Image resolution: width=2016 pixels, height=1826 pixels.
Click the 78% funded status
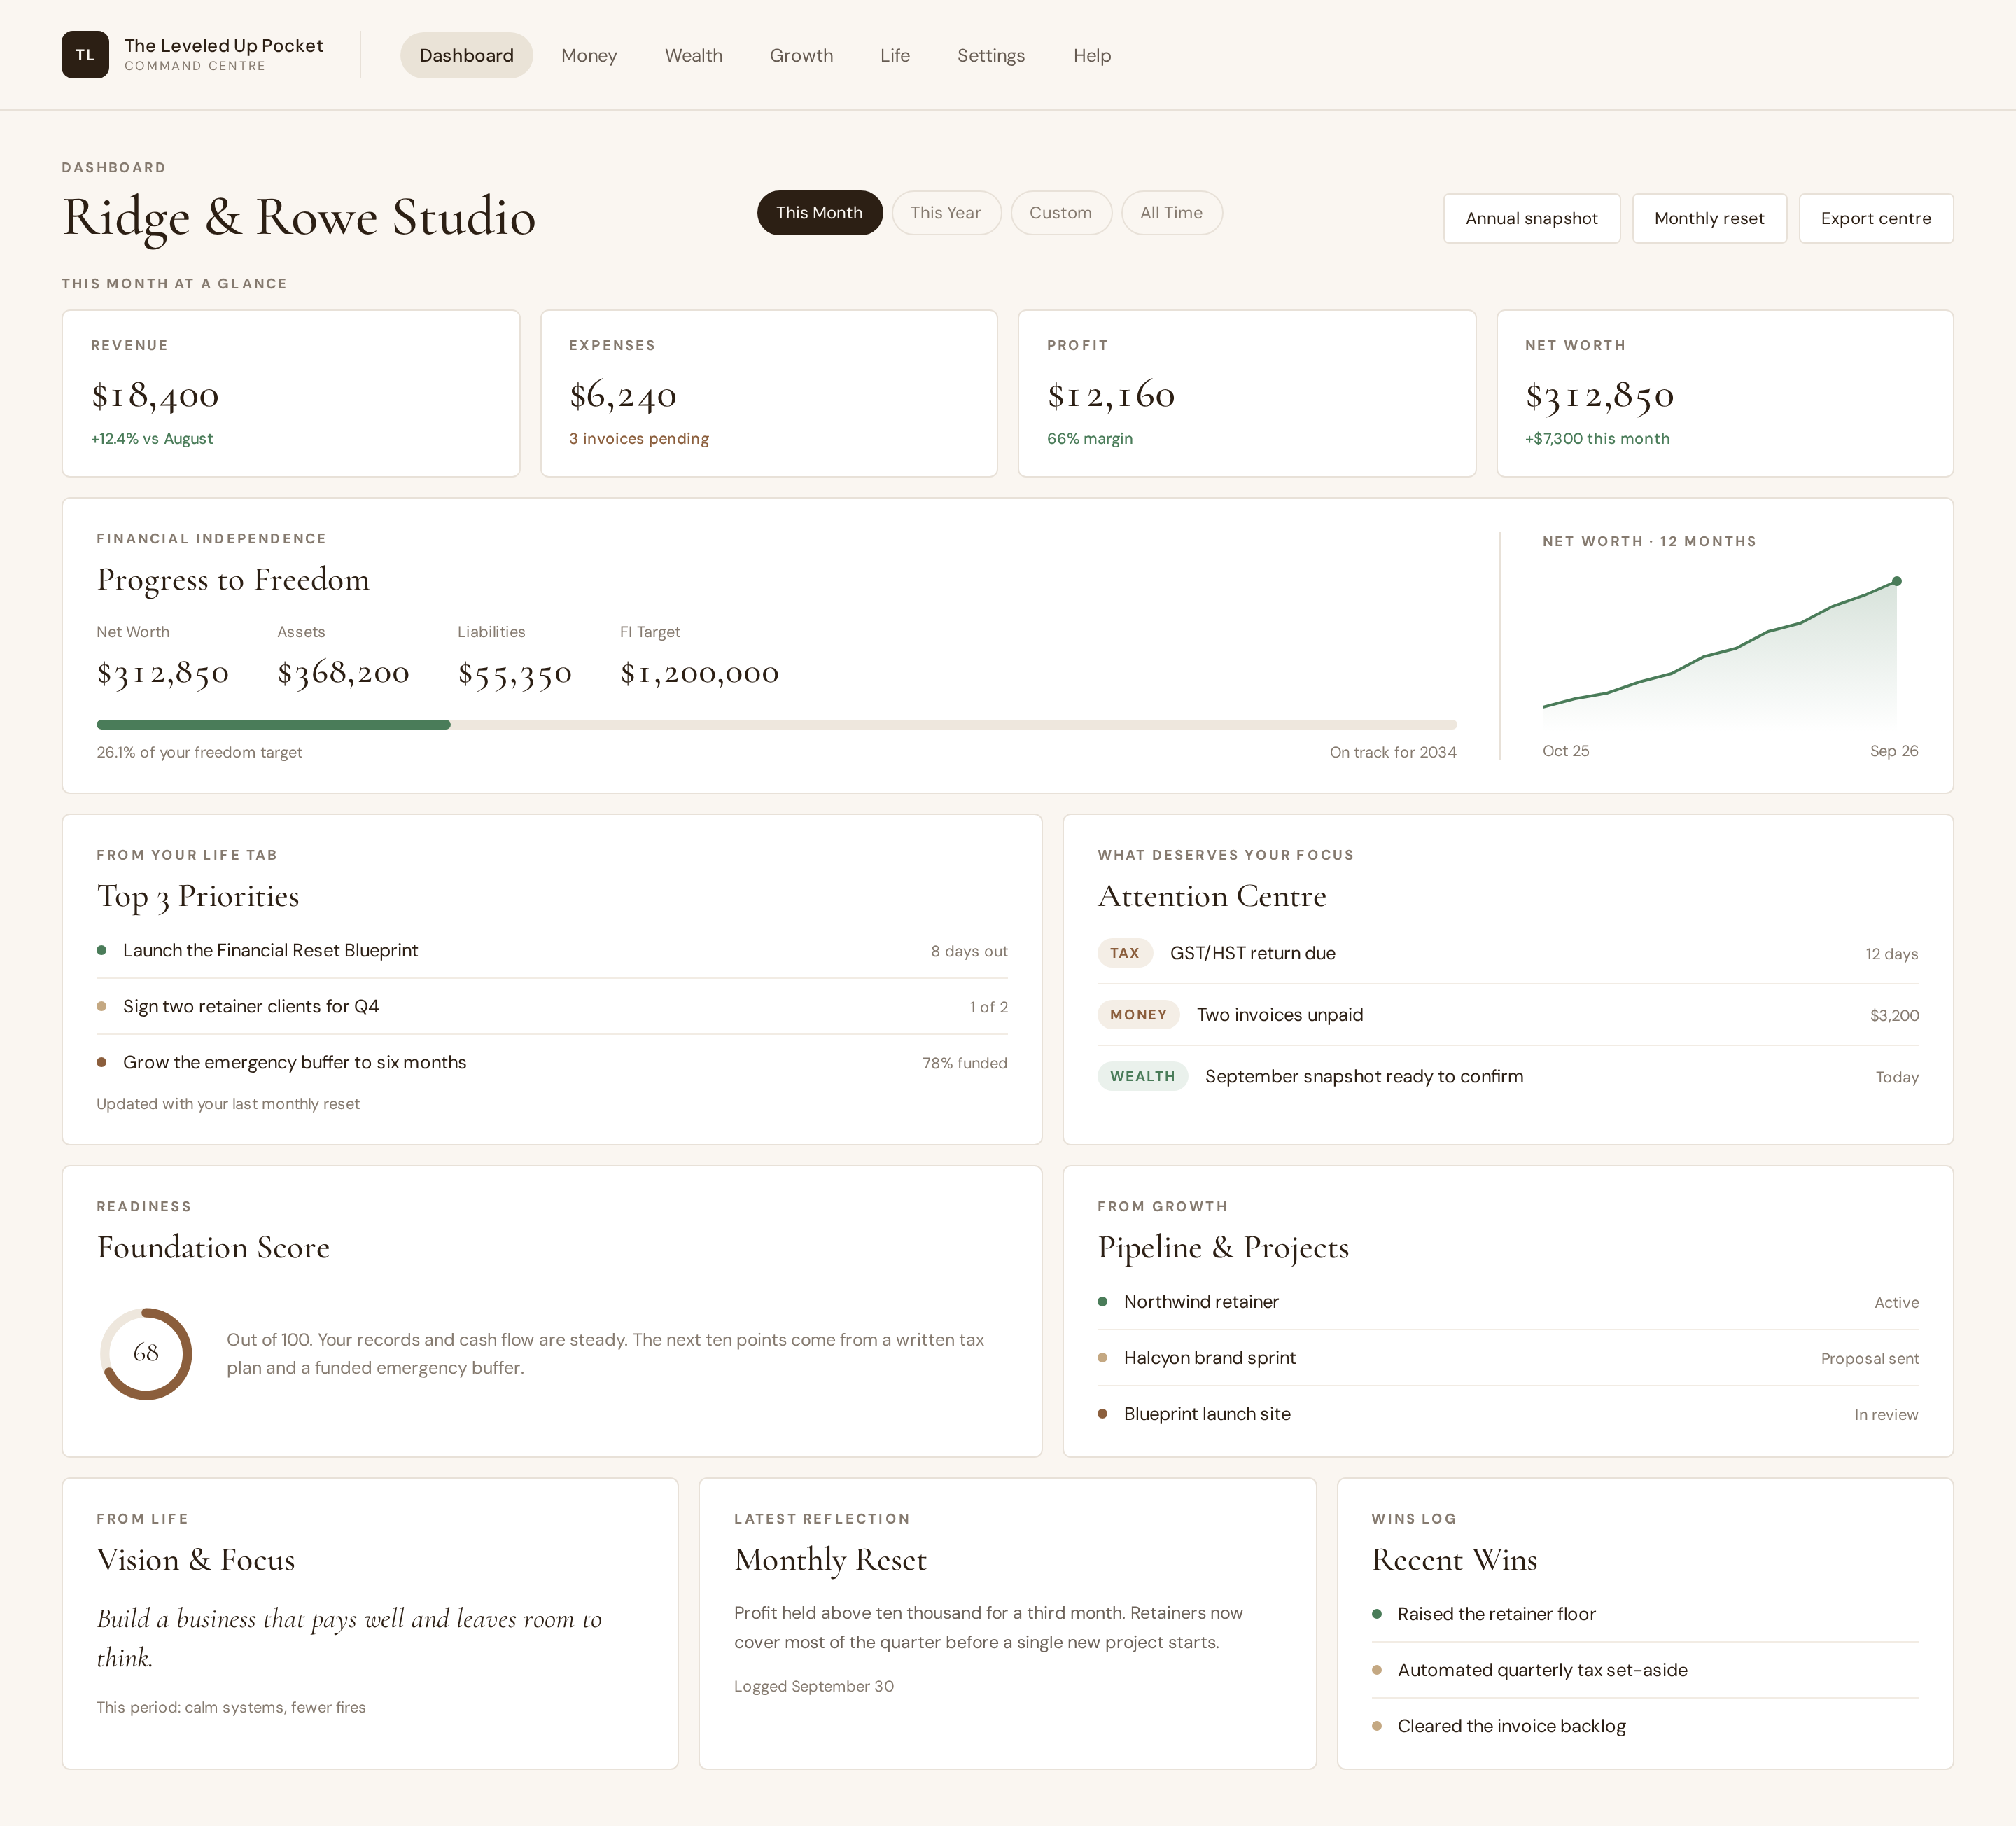tap(965, 1063)
